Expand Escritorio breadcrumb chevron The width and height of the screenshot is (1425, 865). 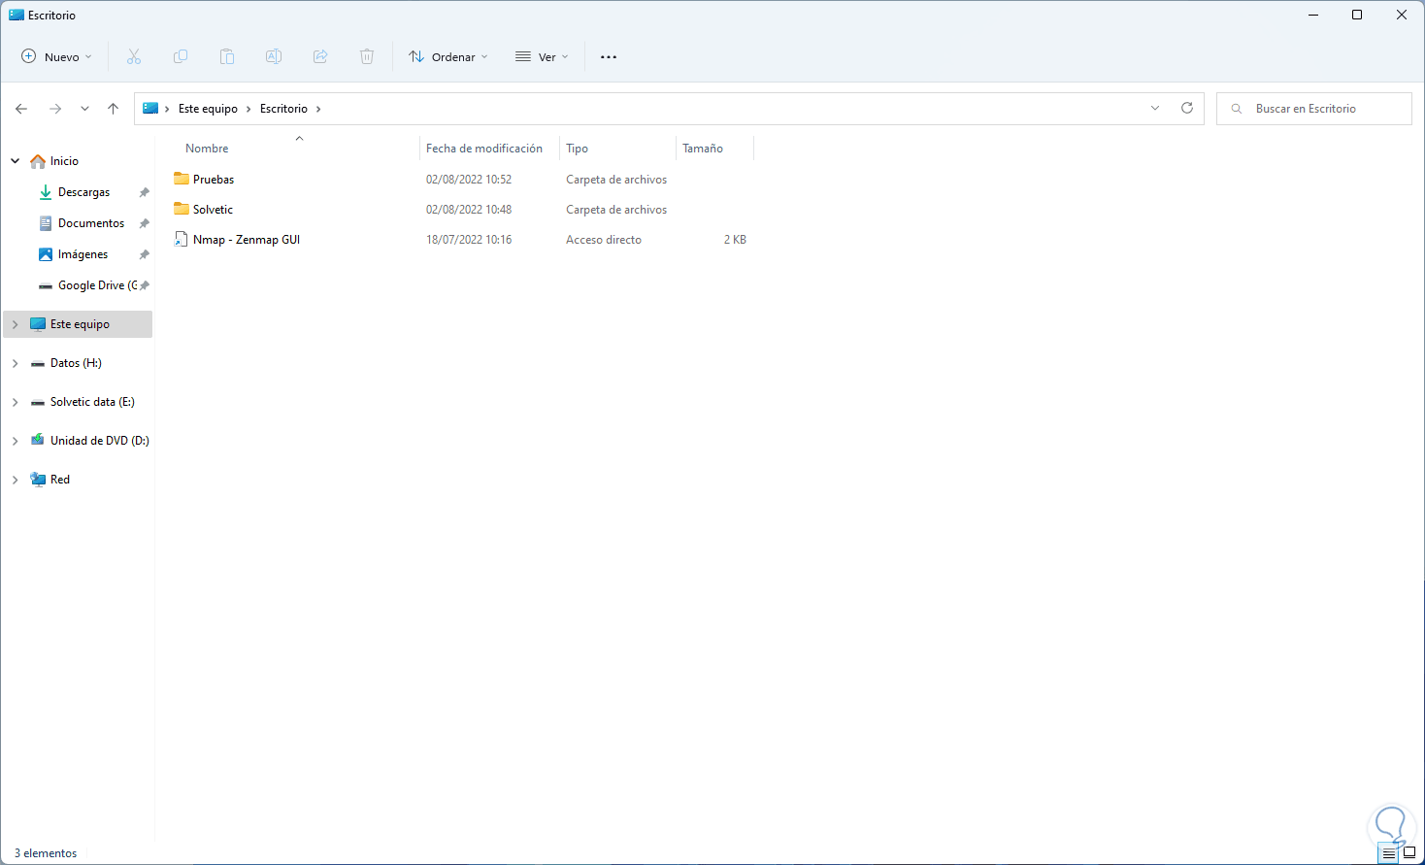[x=318, y=109]
